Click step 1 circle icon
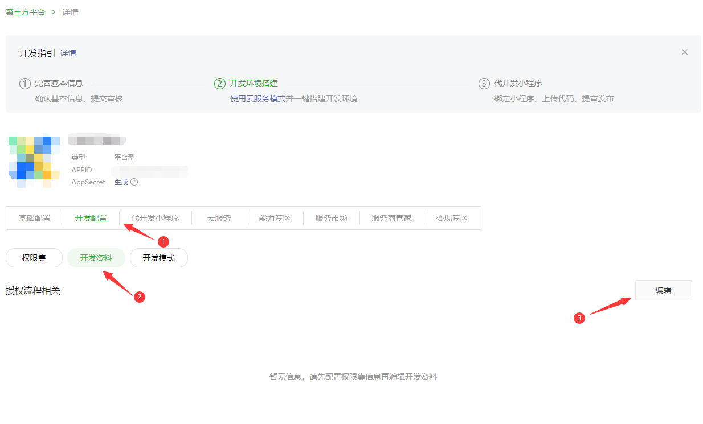Screen dimensions: 703x424 pos(24,84)
